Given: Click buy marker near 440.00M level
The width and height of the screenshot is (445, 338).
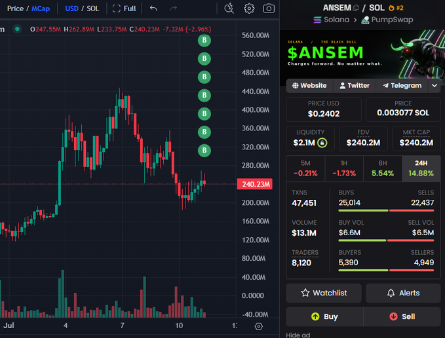Looking at the screenshot, I should (204, 95).
